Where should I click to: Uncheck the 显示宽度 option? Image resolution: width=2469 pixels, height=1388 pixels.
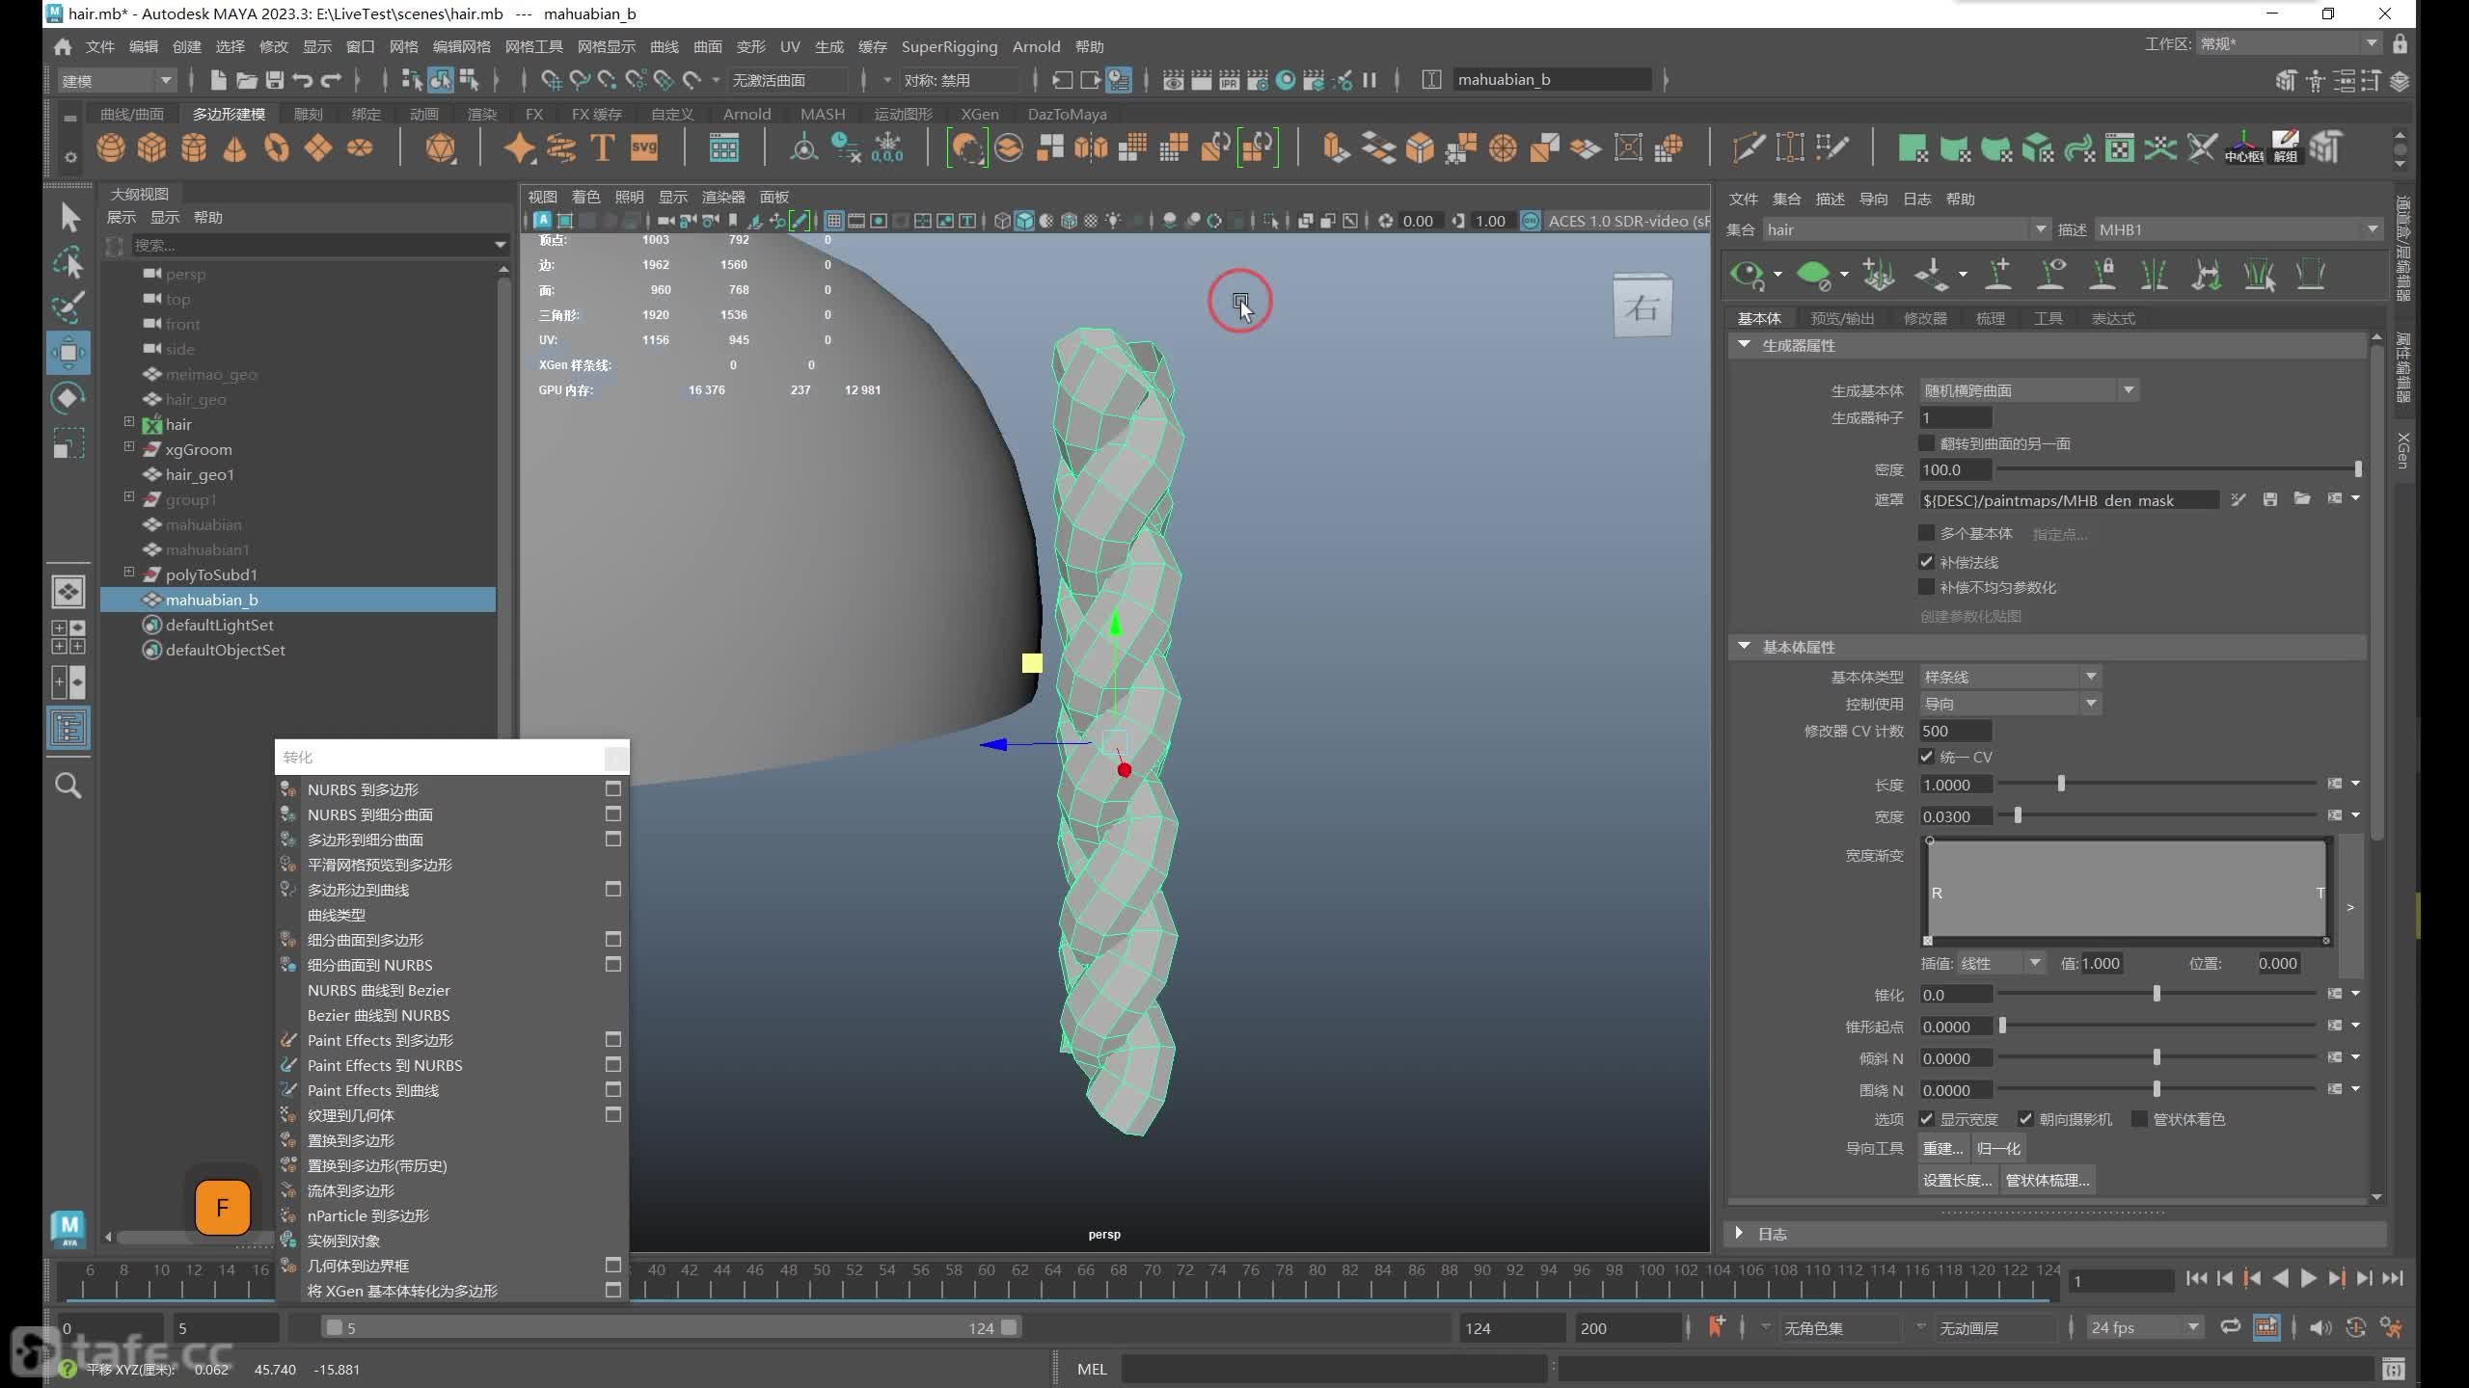tap(1927, 1119)
